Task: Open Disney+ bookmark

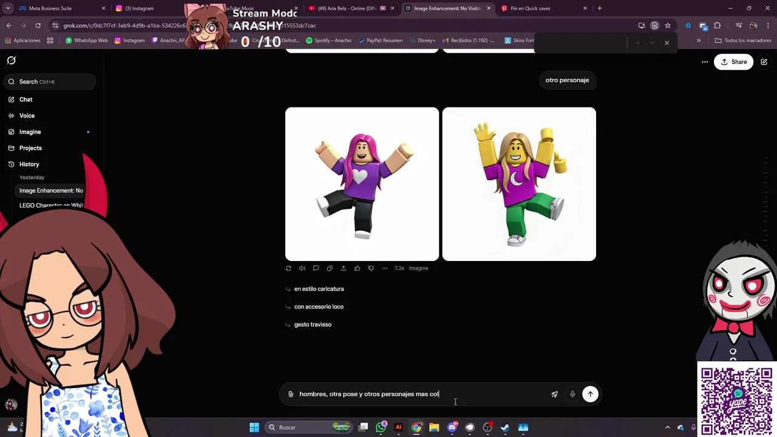Action: 422,41
